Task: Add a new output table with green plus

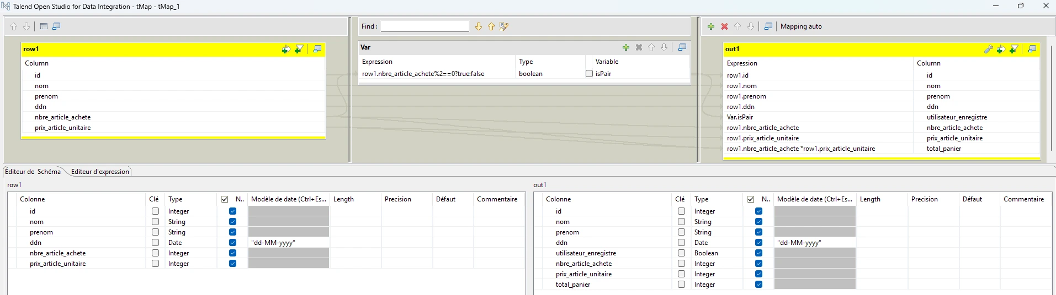Action: [x=711, y=26]
